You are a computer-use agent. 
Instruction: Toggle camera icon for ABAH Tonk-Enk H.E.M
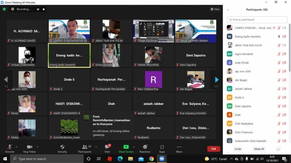point(284,45)
